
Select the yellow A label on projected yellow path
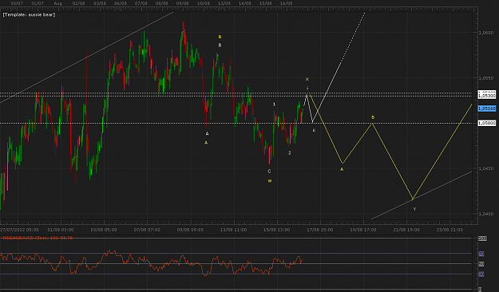[x=342, y=170]
